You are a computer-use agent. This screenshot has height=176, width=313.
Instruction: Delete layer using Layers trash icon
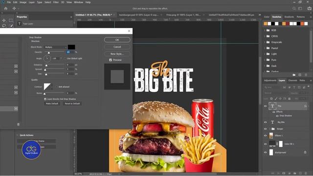pos(306,173)
